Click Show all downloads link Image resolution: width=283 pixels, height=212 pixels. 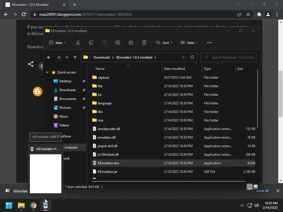point(262,191)
